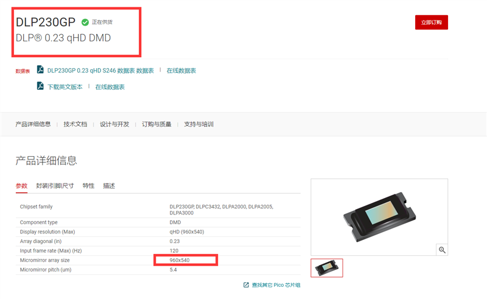
Task: Open 在线数据表 link next to 下载英文版本
Action: pos(110,87)
